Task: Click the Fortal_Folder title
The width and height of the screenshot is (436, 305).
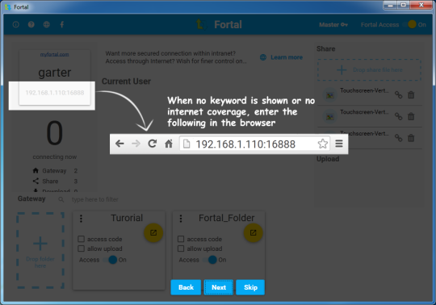Action: (x=227, y=218)
